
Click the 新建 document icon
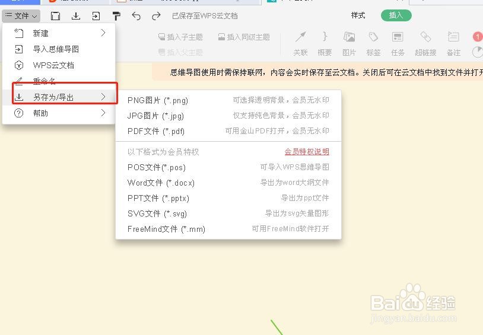click(x=19, y=33)
